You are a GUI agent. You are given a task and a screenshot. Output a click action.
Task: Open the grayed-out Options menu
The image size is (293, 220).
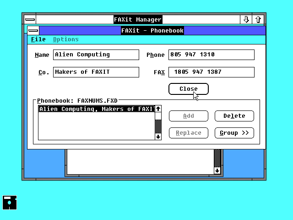(x=66, y=39)
